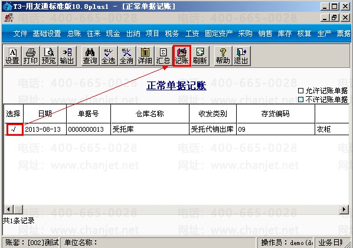Minimize the inner document window
This screenshot has width=353, height=248.
[x=325, y=17]
